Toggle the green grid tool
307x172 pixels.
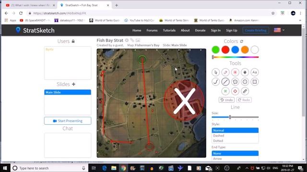pos(225,91)
